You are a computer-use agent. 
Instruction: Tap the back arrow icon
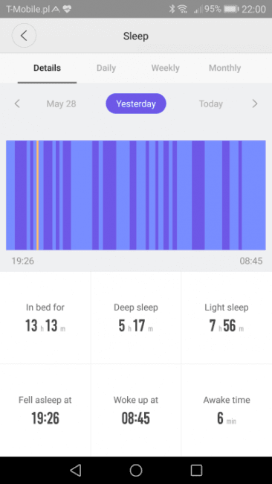pyautogui.click(x=24, y=36)
